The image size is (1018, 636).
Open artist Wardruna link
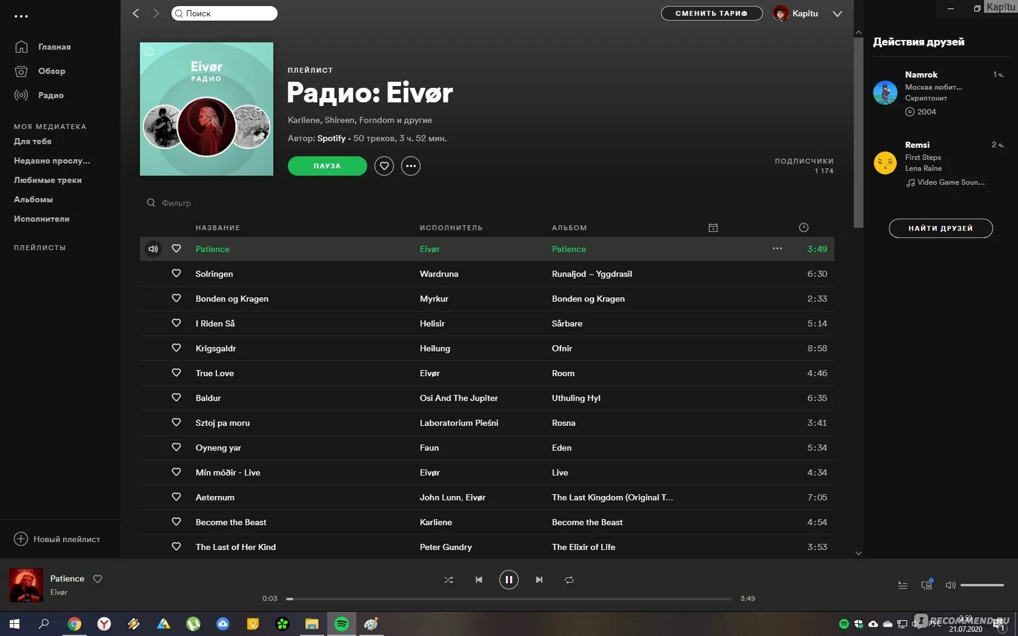(x=439, y=274)
